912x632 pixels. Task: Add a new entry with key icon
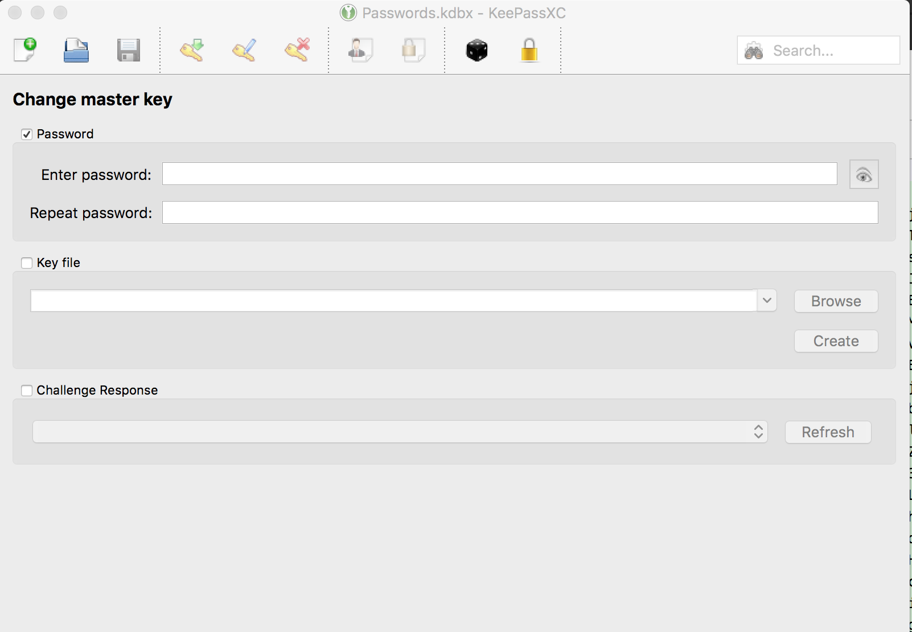192,50
